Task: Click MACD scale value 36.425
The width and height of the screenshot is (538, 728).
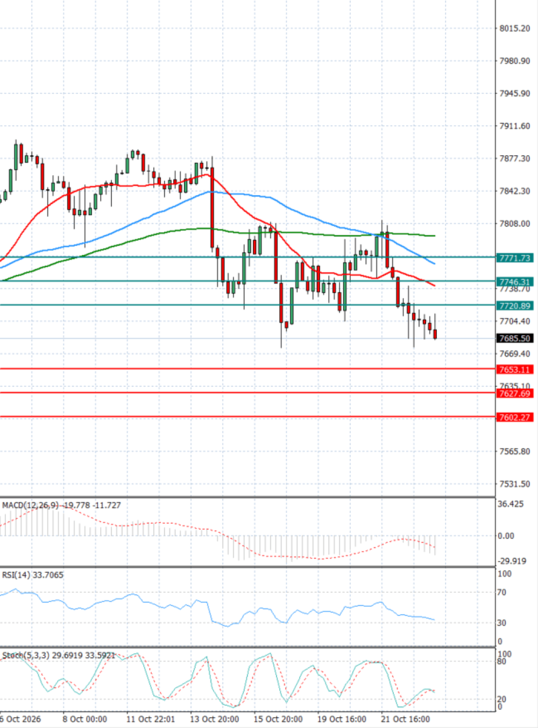Action: click(x=510, y=504)
